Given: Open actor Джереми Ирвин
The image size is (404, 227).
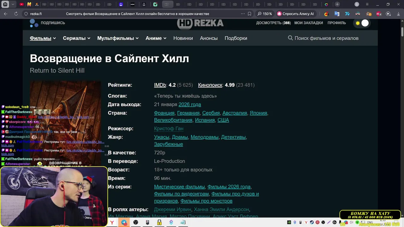Looking at the screenshot, I should tap(173, 209).
